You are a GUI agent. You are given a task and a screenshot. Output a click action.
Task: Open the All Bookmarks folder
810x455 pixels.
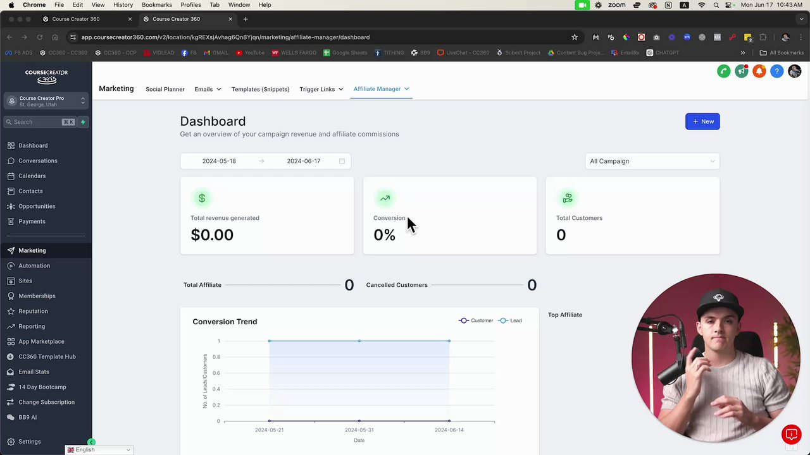(782, 53)
